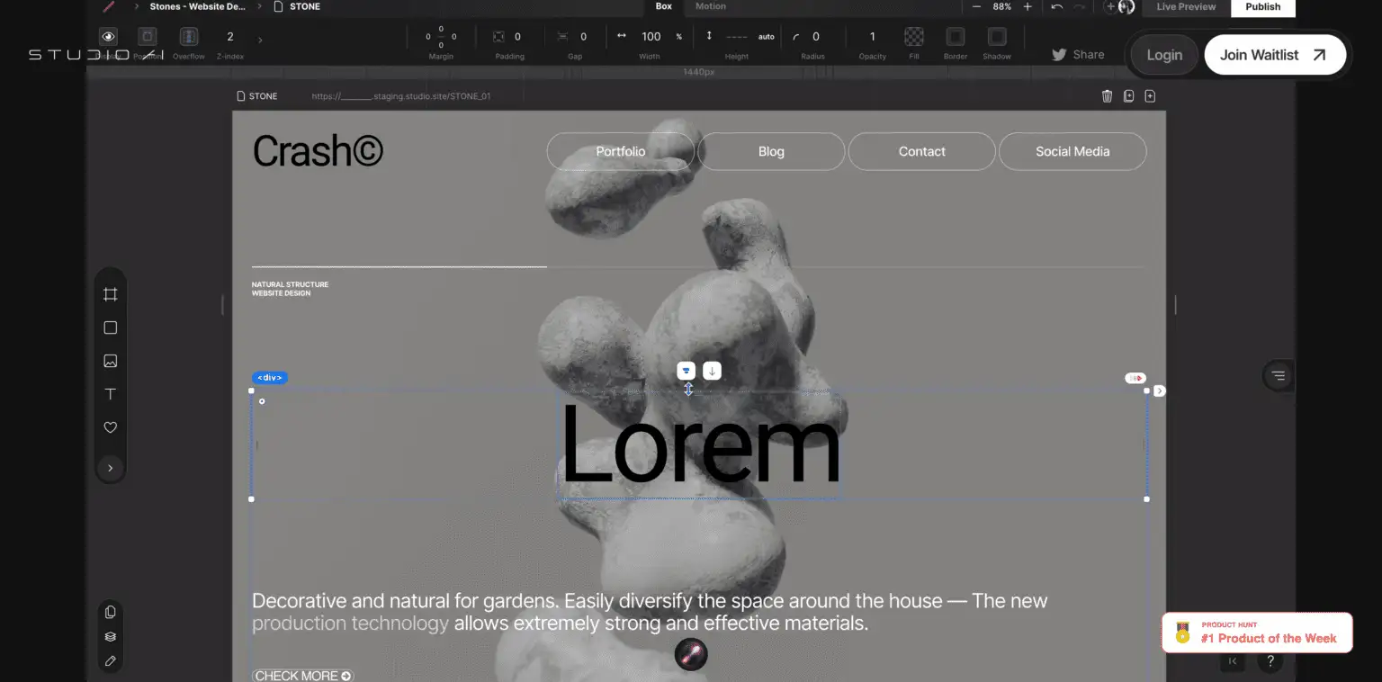Click the Opacity value field
1382x682 pixels.
tap(872, 37)
